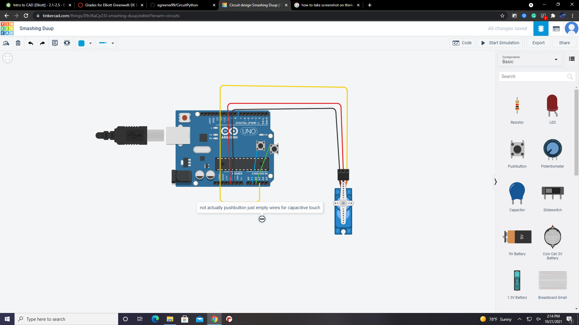
Task: Open the notes tool
Action: tap(55, 43)
